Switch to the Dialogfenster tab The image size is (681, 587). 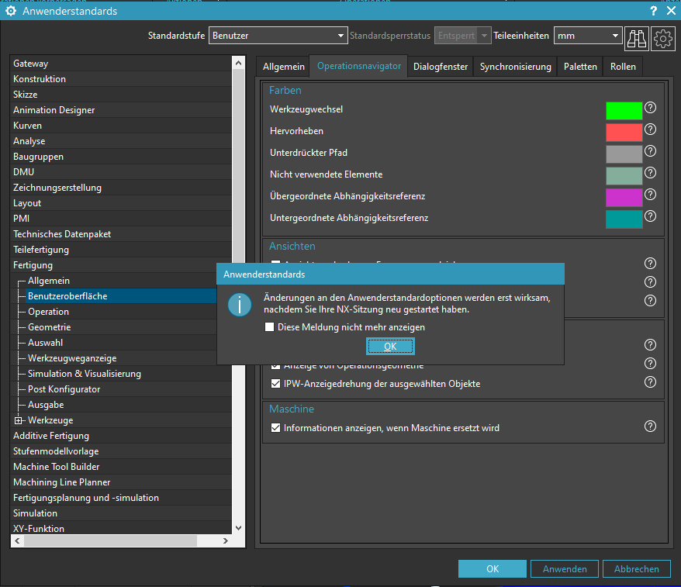pos(441,67)
